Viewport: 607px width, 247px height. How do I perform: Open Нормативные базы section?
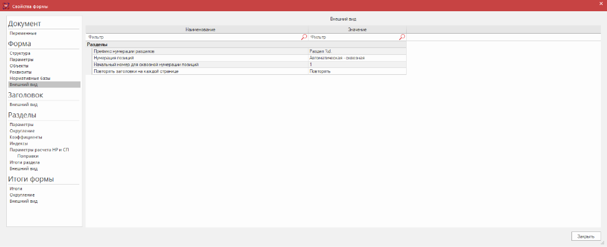pos(30,78)
